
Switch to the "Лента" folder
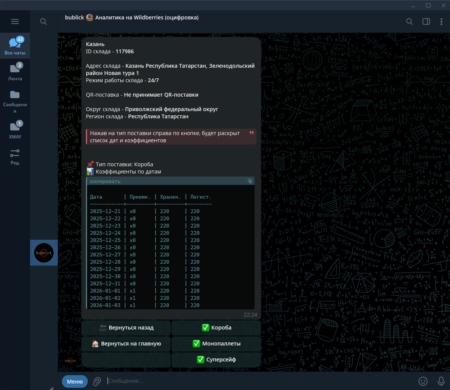(15, 72)
